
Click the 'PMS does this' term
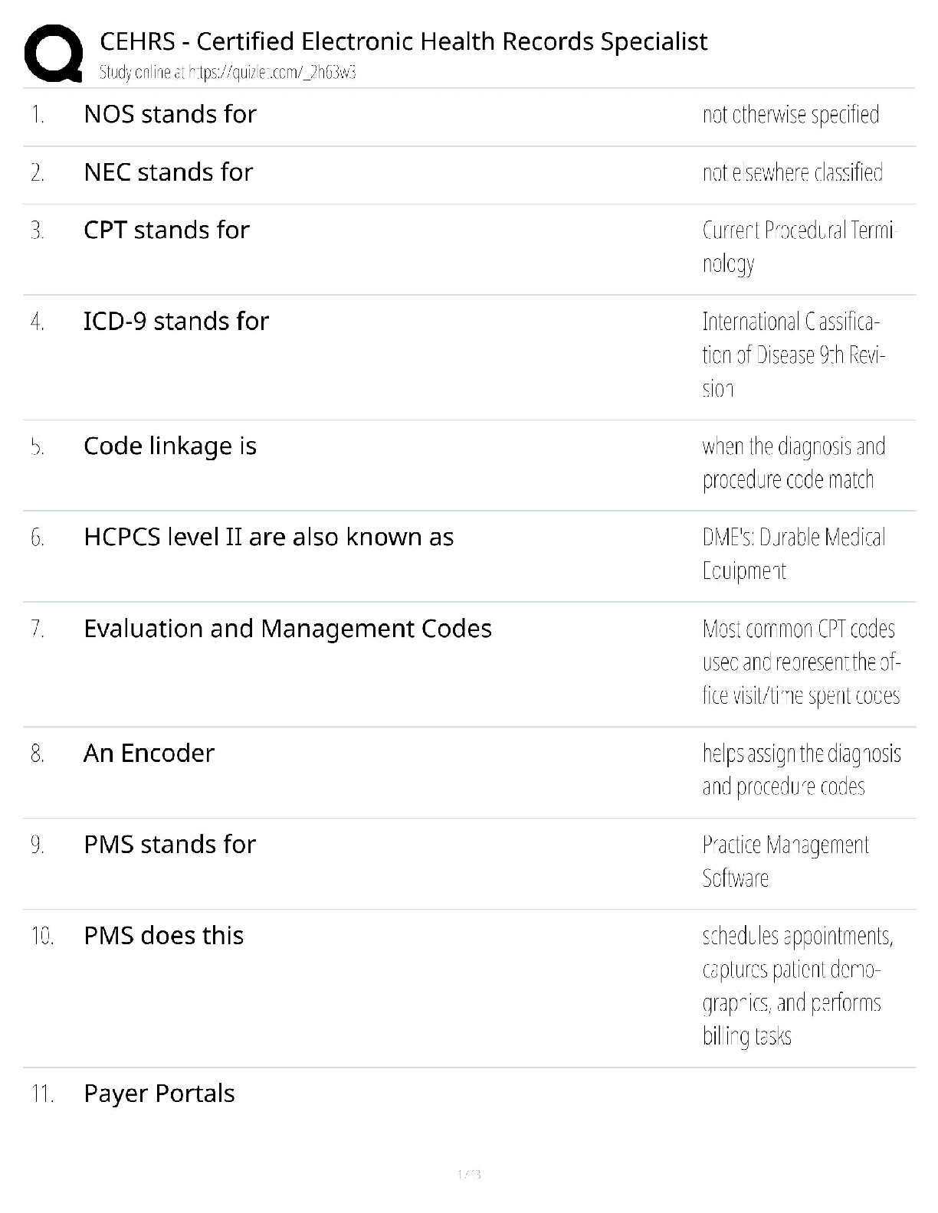tap(163, 936)
